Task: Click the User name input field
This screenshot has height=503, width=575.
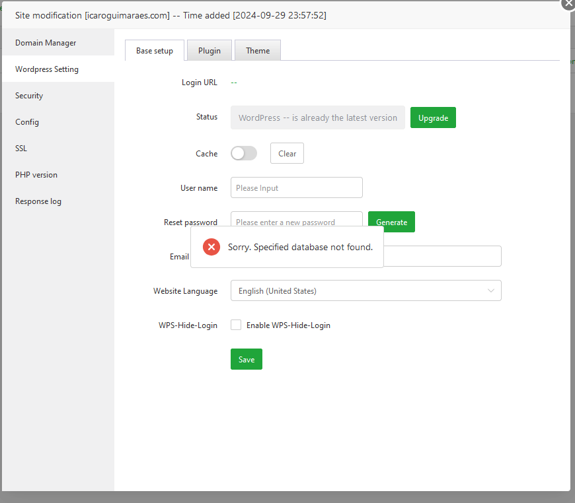Action: 296,187
